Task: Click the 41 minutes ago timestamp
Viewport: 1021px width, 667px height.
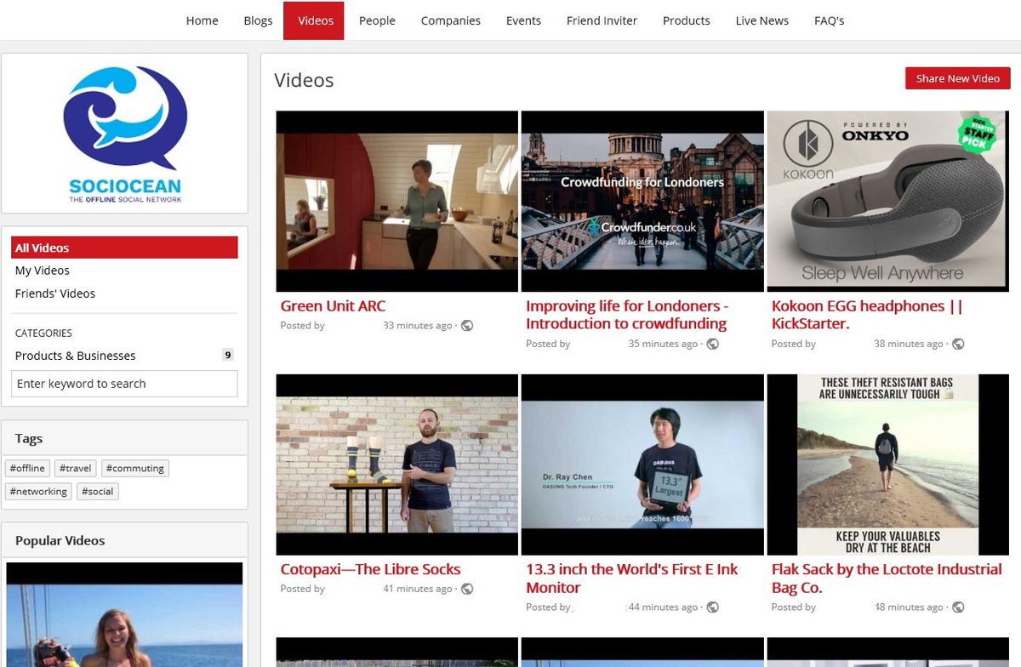Action: pyautogui.click(x=418, y=589)
